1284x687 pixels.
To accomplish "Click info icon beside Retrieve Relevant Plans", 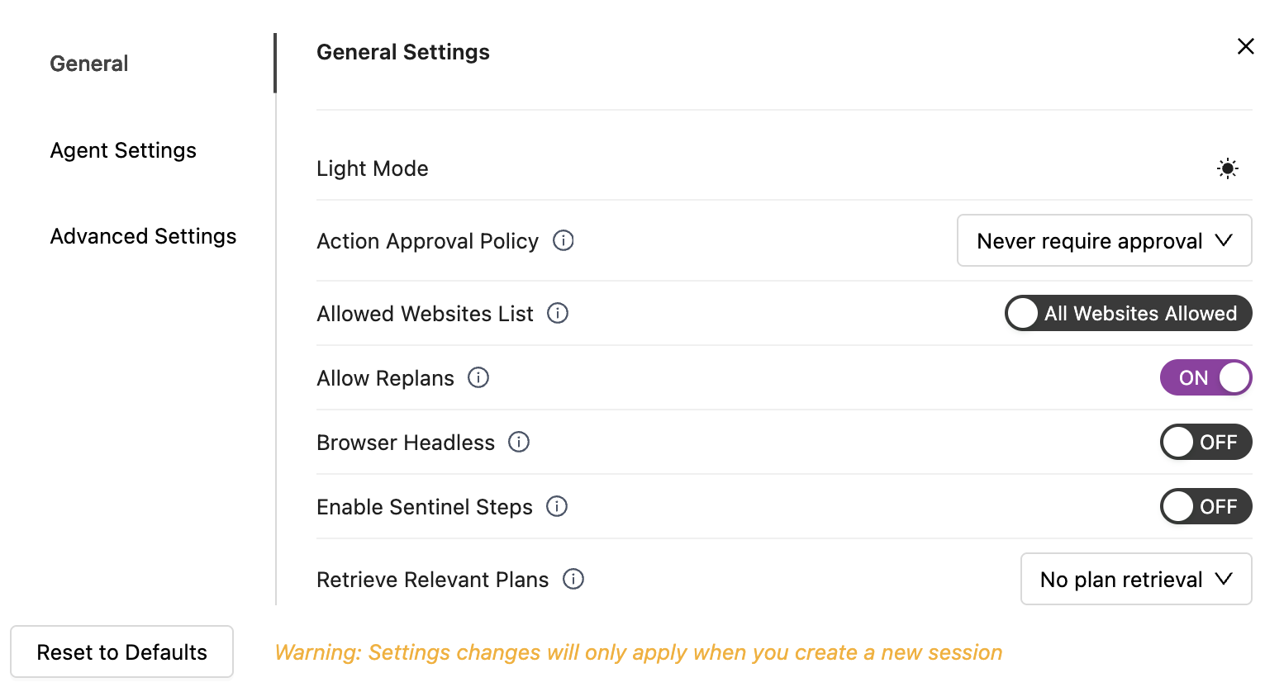I will (x=573, y=579).
